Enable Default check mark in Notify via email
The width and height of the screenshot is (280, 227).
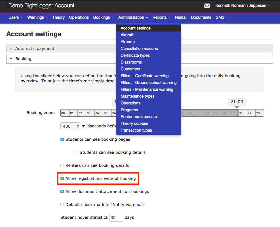(x=62, y=205)
